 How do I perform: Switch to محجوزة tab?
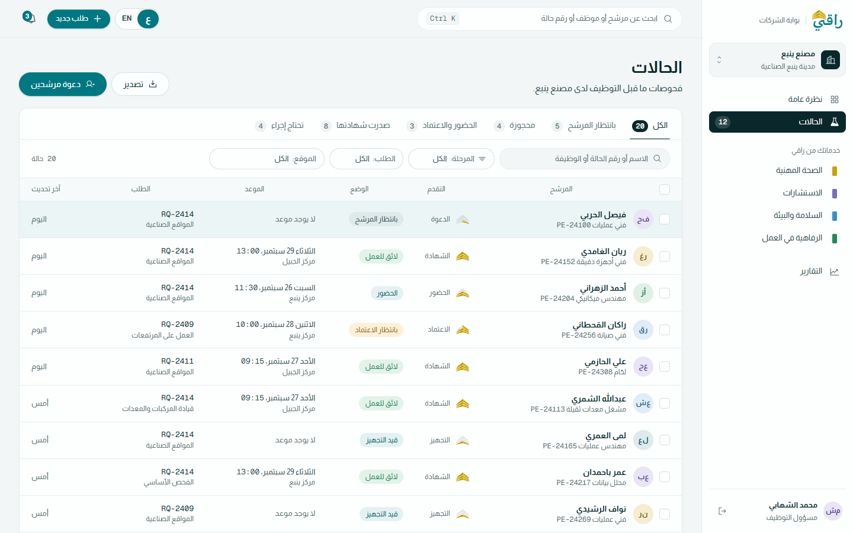point(514,126)
